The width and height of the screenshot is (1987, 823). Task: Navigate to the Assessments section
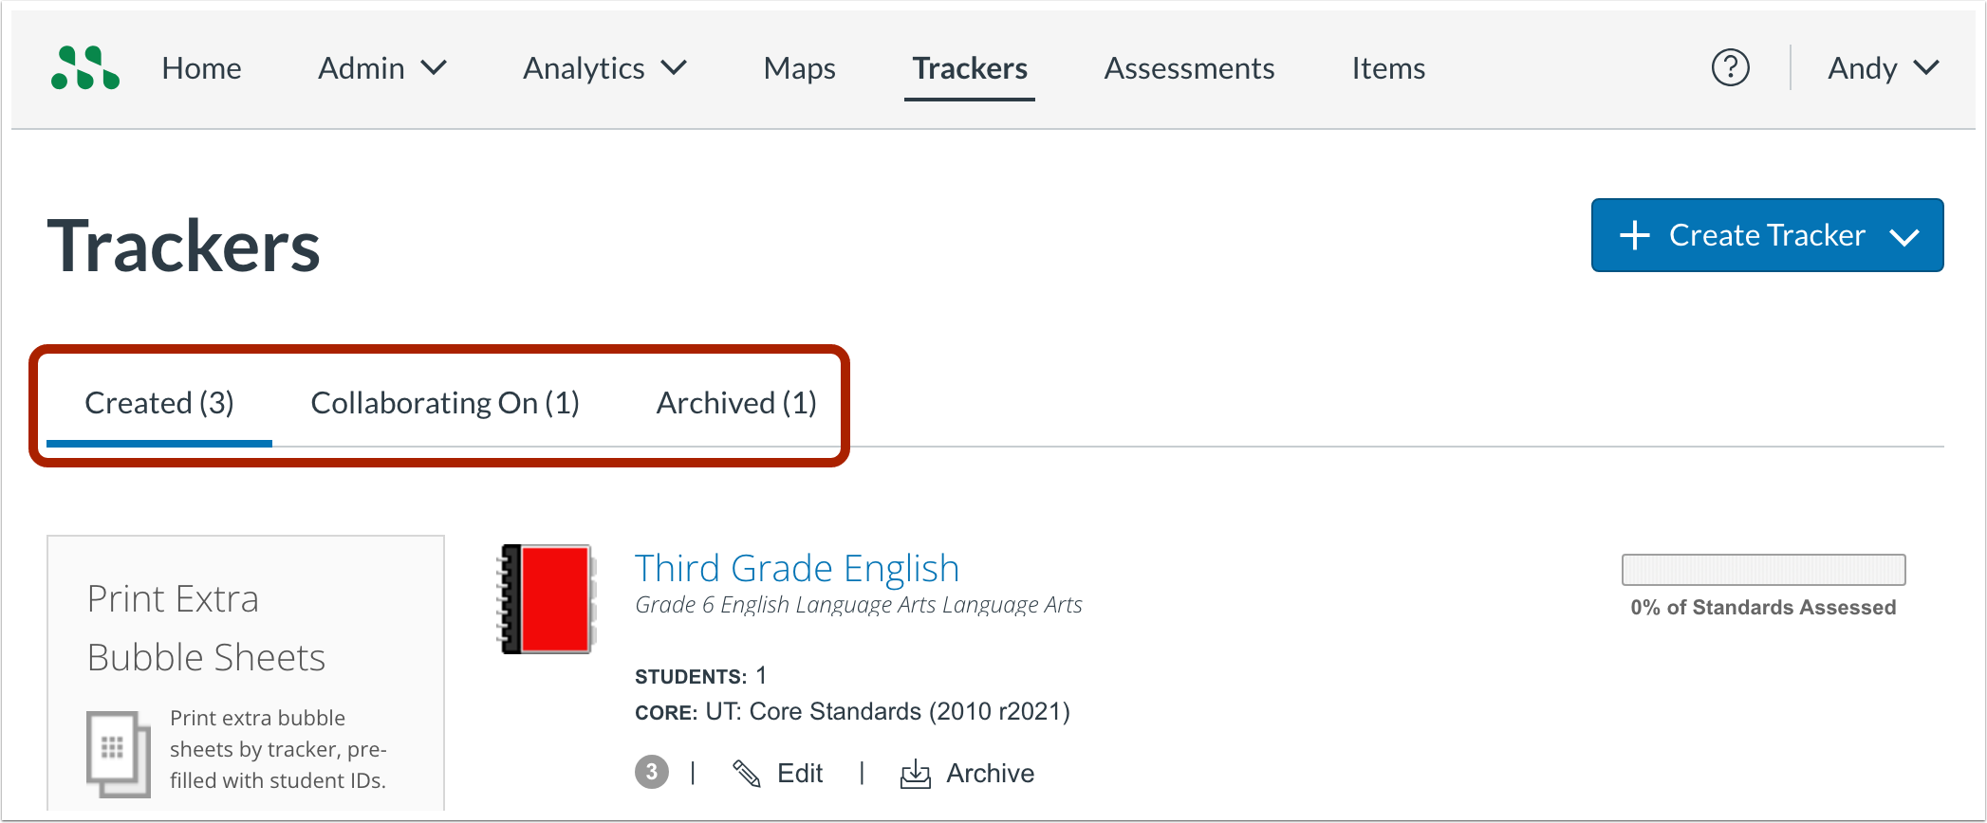[x=1188, y=67]
